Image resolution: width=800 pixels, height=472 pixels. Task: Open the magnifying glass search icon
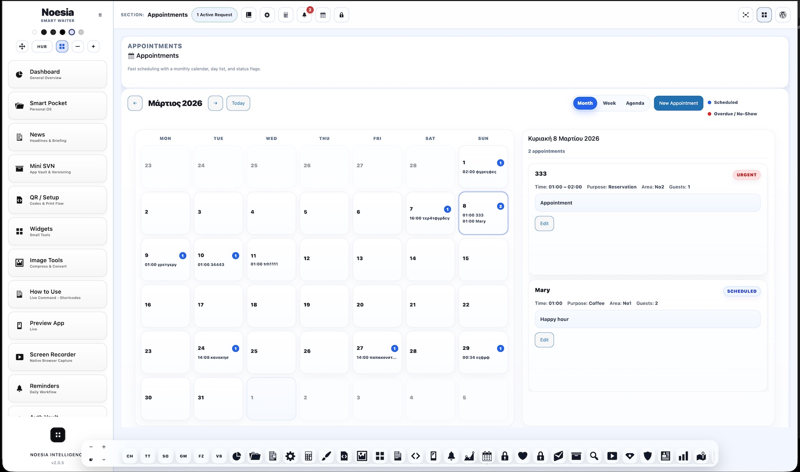(x=594, y=456)
